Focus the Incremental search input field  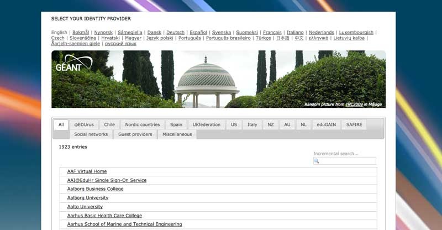click(x=344, y=161)
